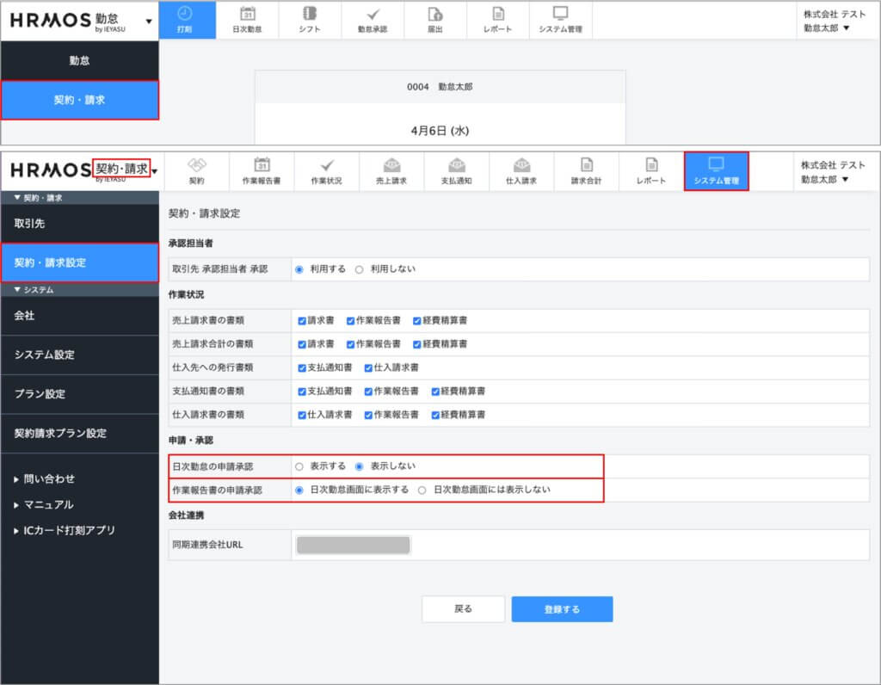This screenshot has width=881, height=685.
Task: Uncheck 仕入請求書 in 仕入先への発行書類 row
Action: (369, 367)
